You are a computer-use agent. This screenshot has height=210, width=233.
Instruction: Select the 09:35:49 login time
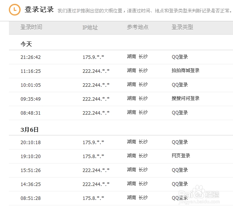31,99
